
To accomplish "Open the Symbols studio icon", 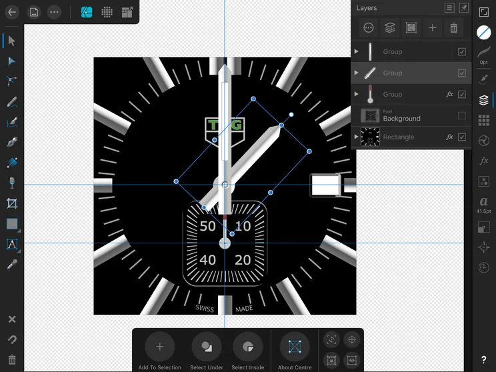I will [x=483, y=181].
